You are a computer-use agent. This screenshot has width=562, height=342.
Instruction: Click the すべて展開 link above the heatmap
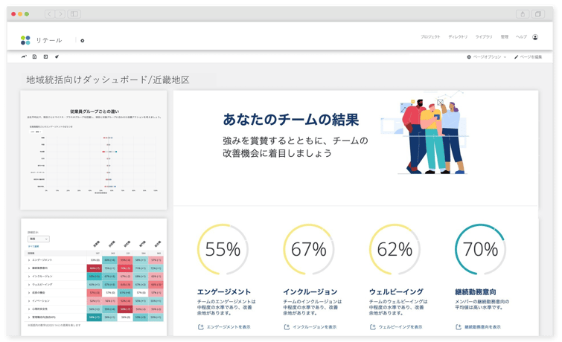[33, 246]
